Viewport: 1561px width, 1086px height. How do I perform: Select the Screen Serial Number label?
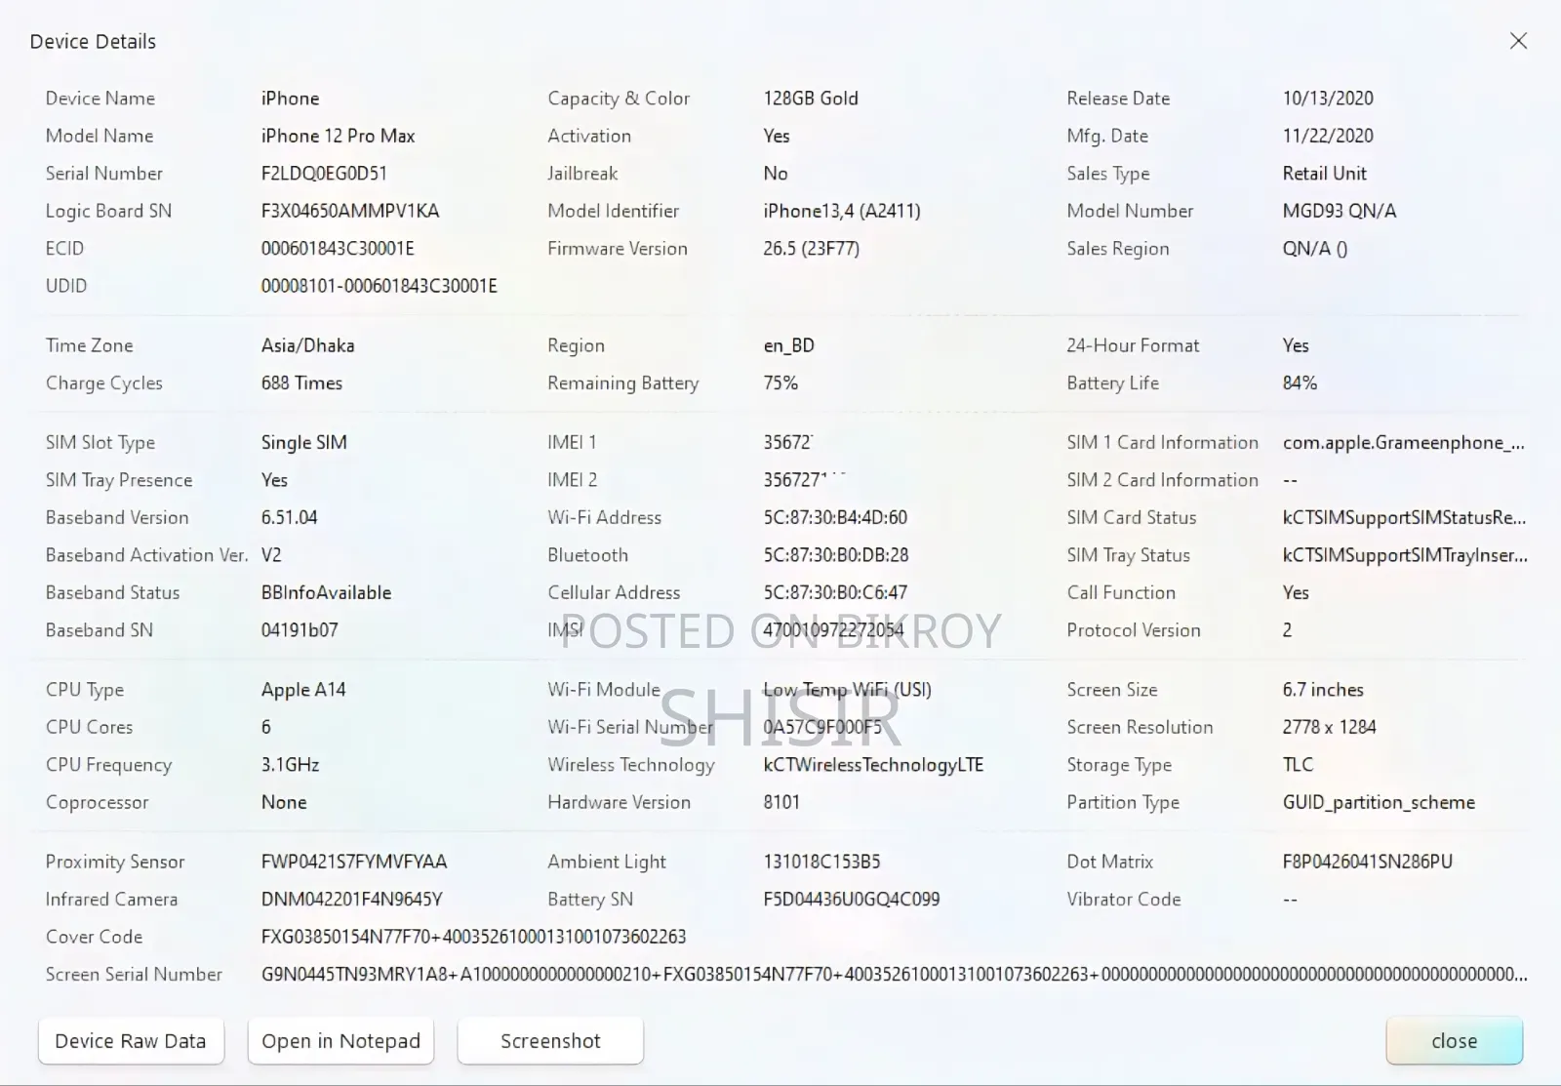[x=134, y=975]
